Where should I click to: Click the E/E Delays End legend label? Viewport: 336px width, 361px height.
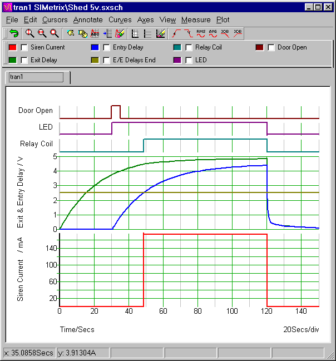(x=134, y=60)
